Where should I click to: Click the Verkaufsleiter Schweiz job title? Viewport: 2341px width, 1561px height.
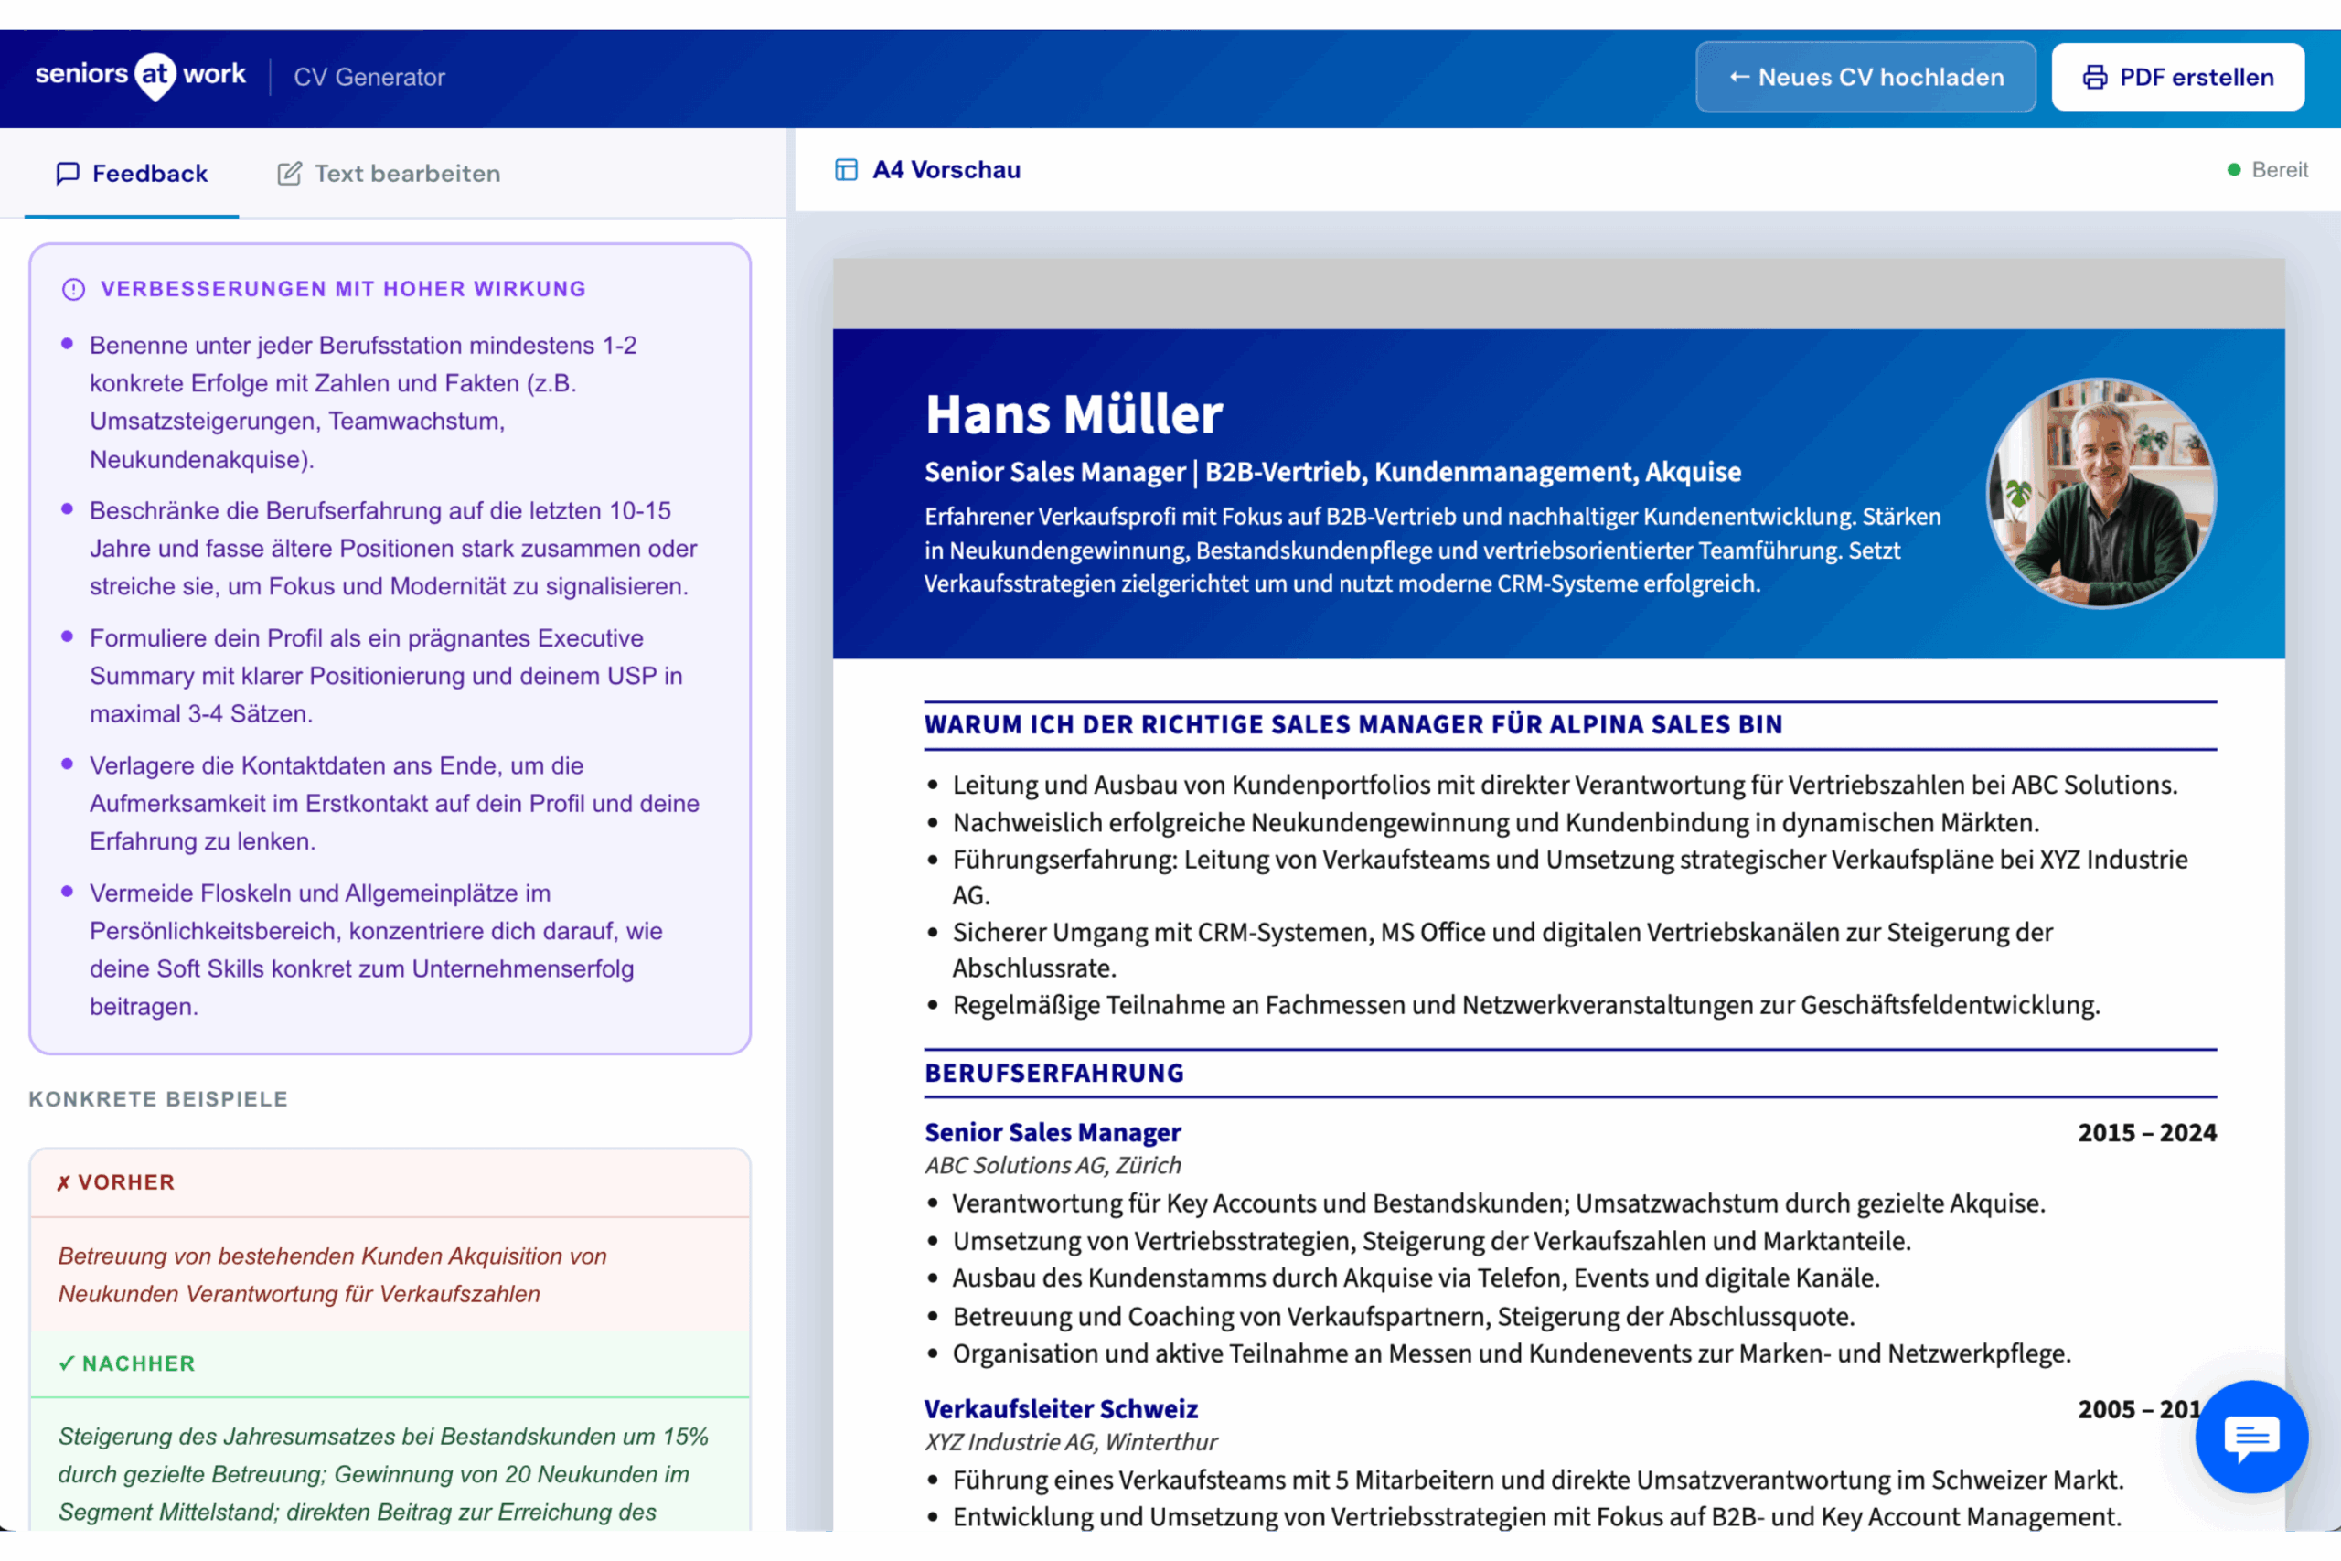tap(1061, 1408)
